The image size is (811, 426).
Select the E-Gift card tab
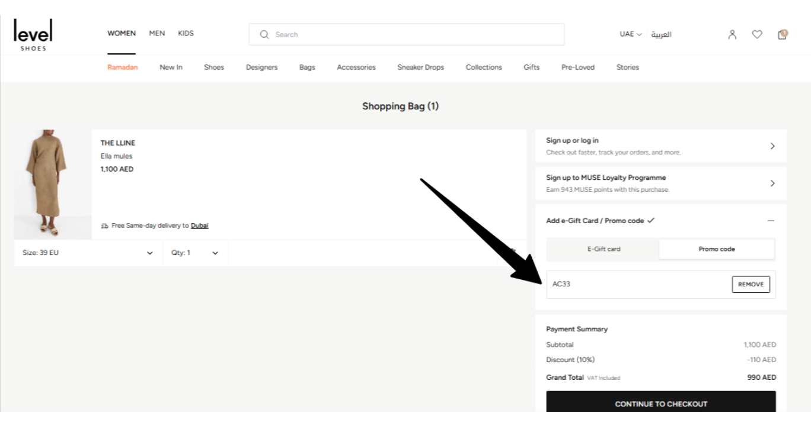(x=604, y=249)
